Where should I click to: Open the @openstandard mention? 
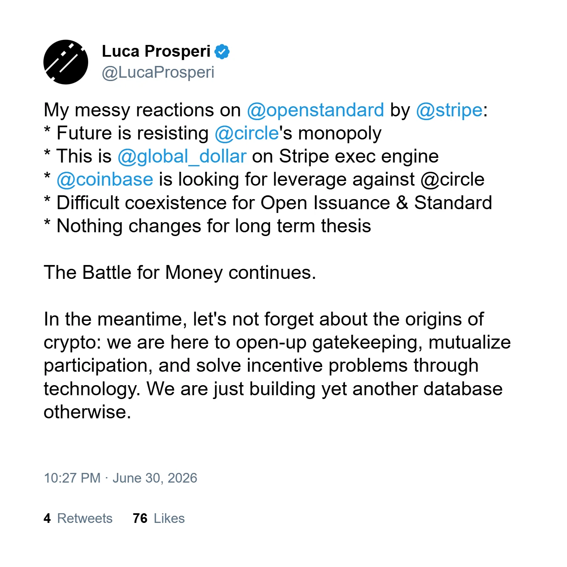pos(315,110)
